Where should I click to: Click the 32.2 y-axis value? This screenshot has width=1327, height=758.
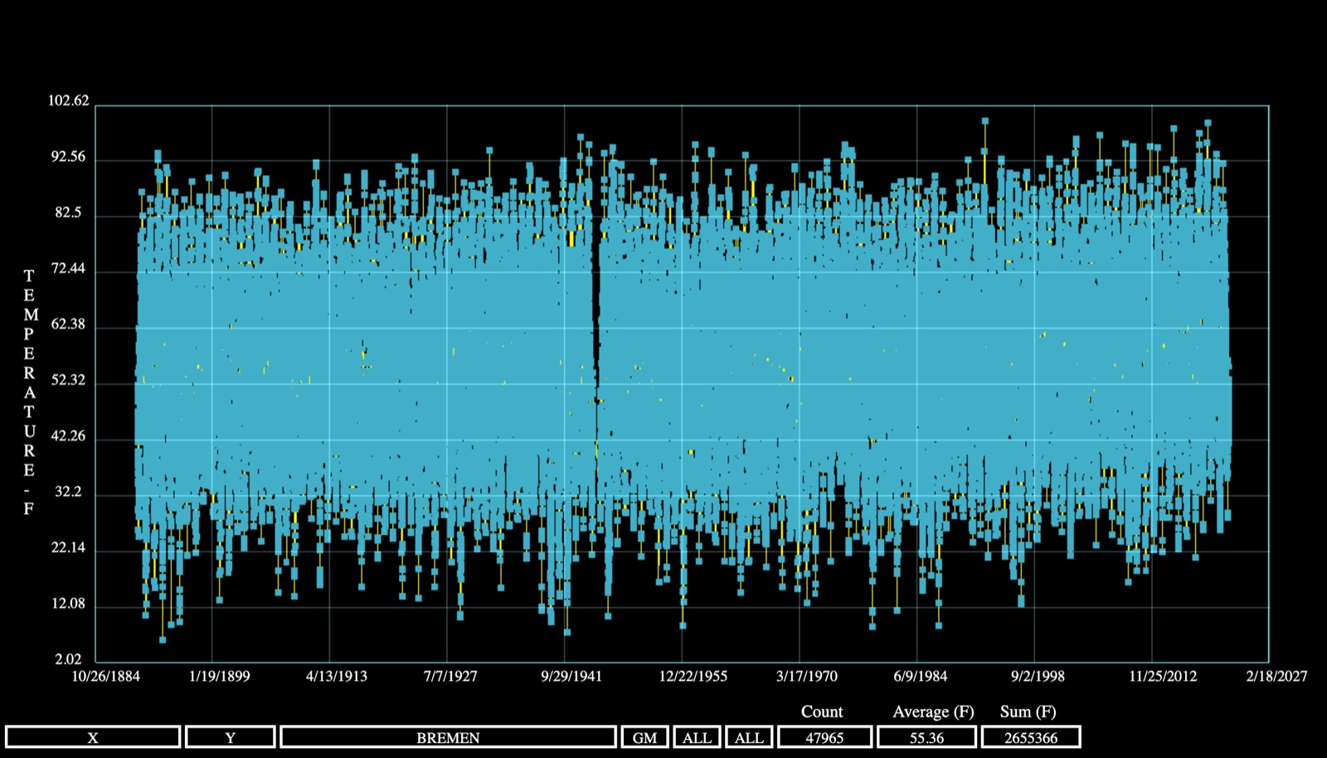click(68, 492)
